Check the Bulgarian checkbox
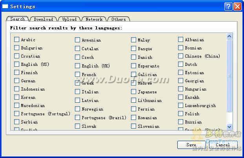244x158 pixels. (16, 47)
